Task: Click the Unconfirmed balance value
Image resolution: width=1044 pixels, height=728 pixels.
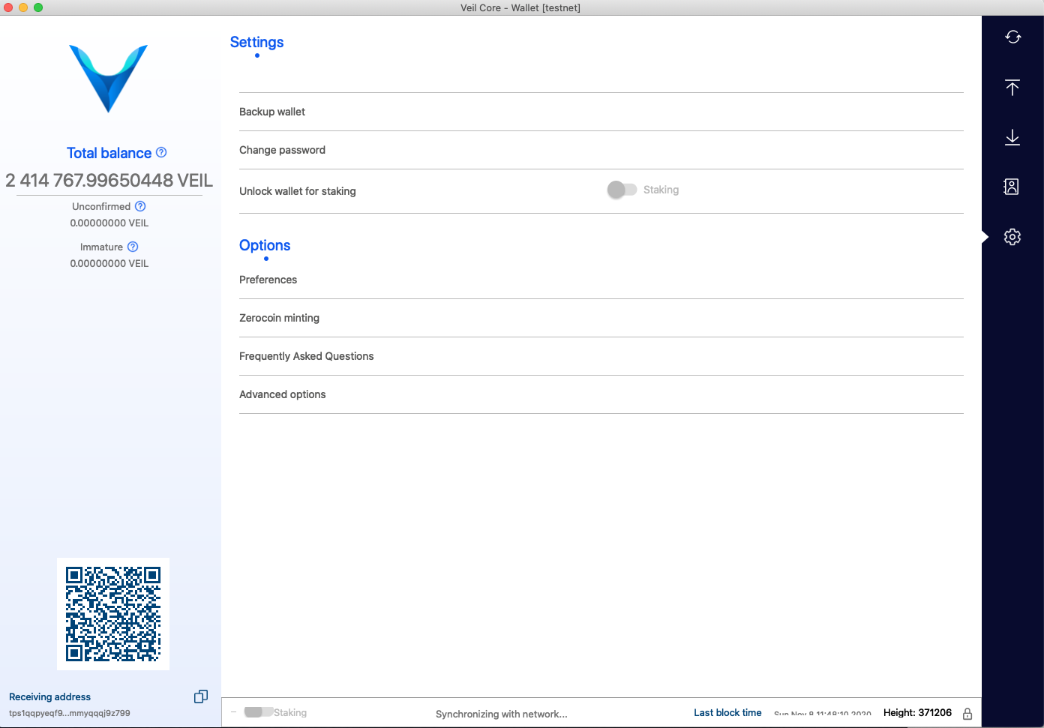Action: (x=109, y=223)
